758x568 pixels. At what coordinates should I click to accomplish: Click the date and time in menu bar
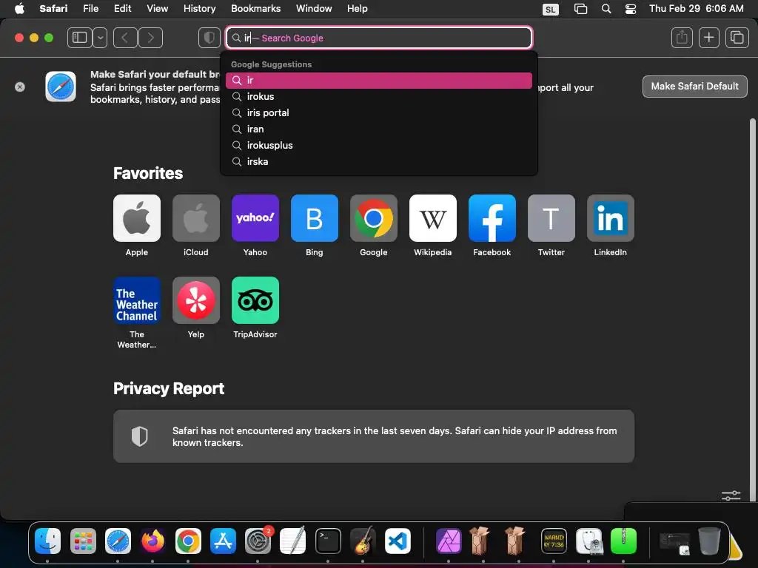tap(696, 9)
